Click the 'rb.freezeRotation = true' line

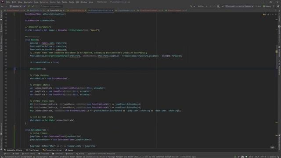pos(44,62)
